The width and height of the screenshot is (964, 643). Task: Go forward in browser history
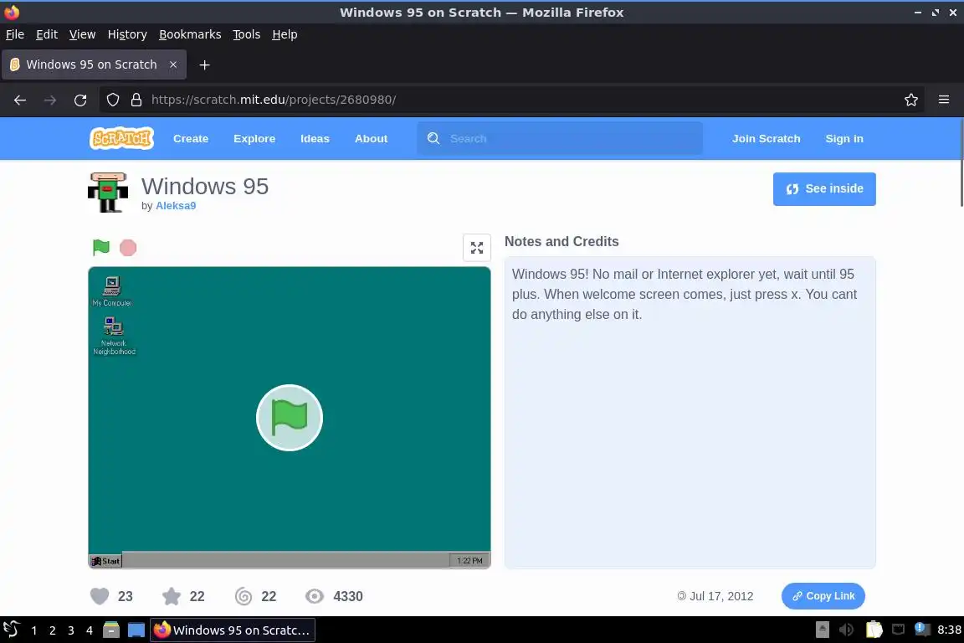click(x=50, y=100)
